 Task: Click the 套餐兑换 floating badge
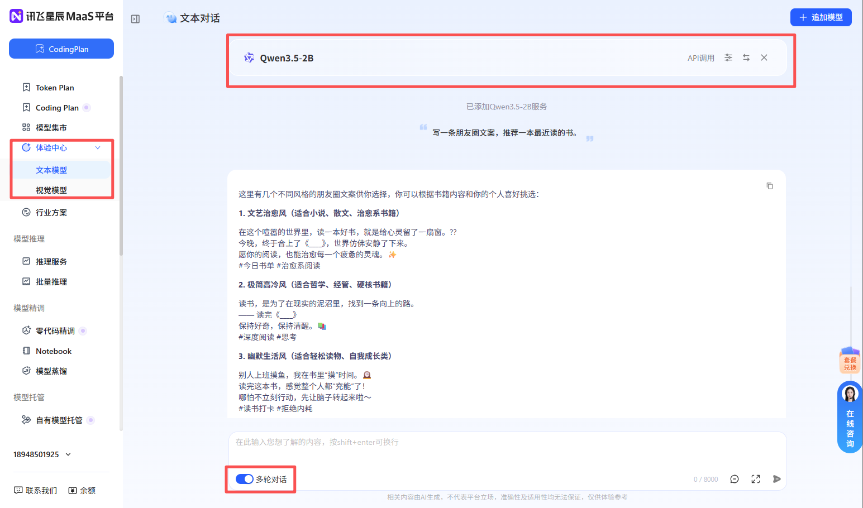click(850, 361)
